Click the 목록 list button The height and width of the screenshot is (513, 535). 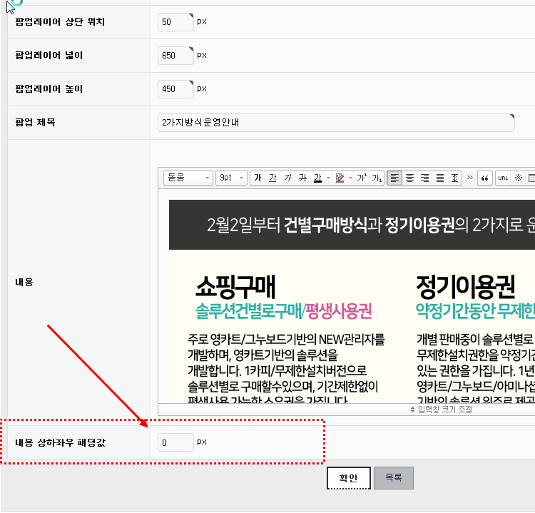(394, 478)
